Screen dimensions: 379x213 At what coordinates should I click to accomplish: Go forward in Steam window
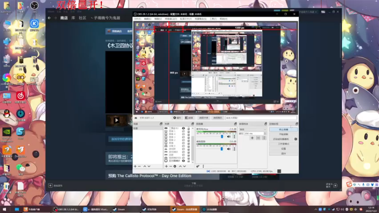pos(55,18)
